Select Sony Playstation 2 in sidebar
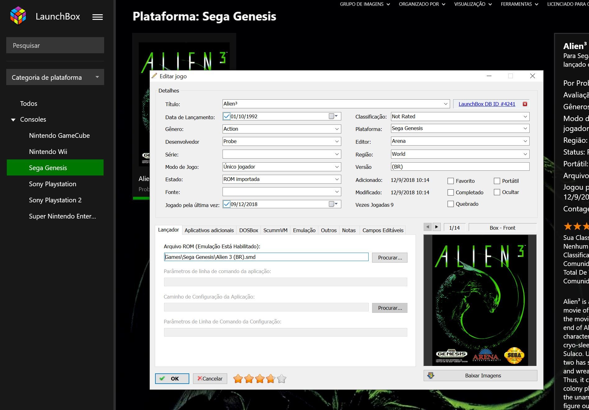The height and width of the screenshot is (410, 589). click(55, 200)
